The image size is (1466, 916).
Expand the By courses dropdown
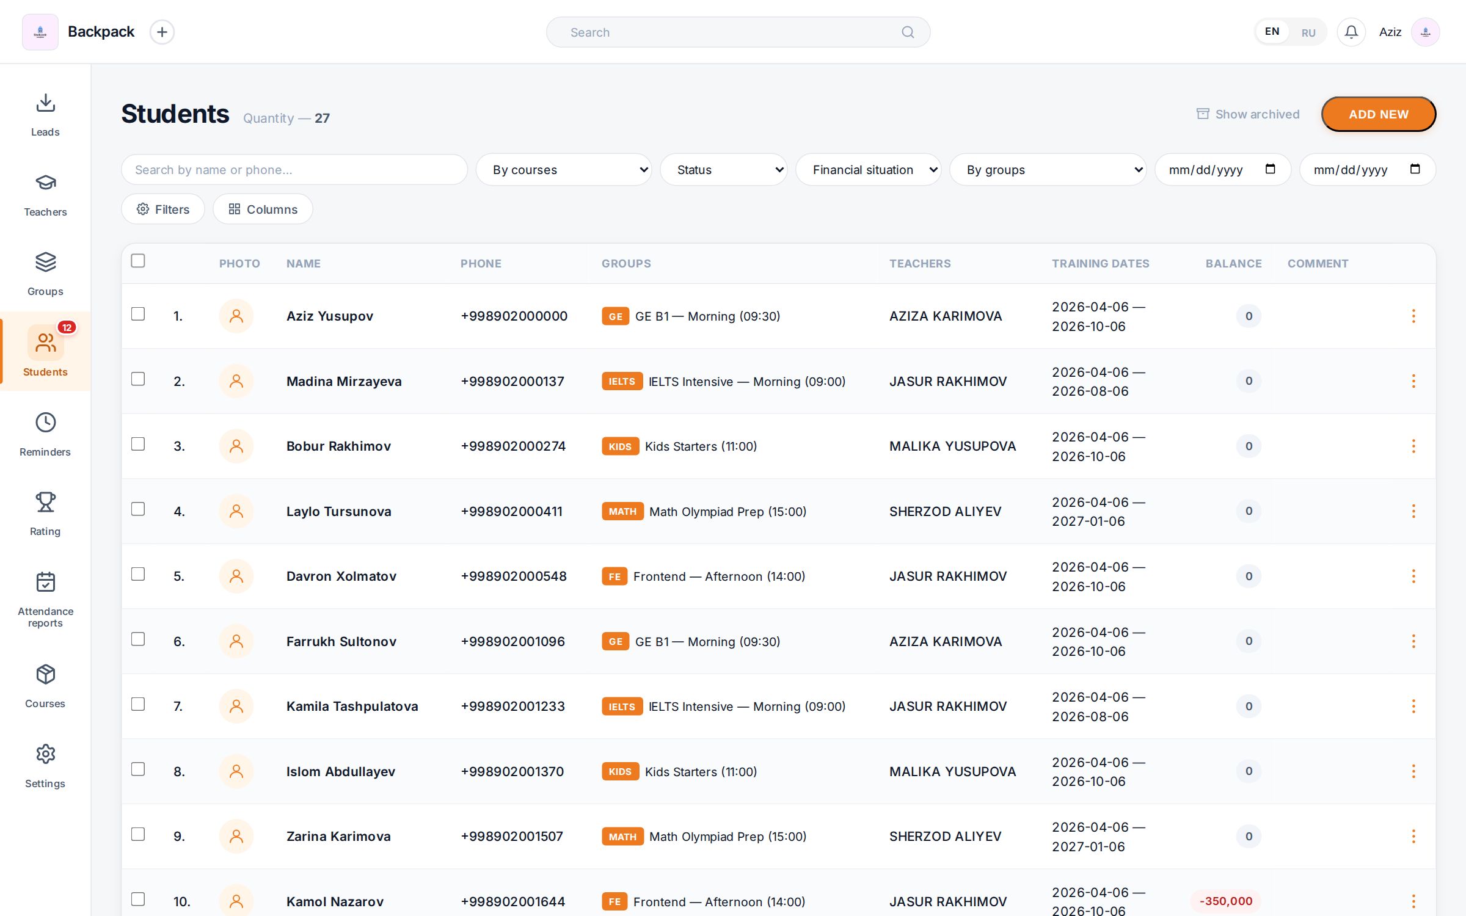(564, 170)
